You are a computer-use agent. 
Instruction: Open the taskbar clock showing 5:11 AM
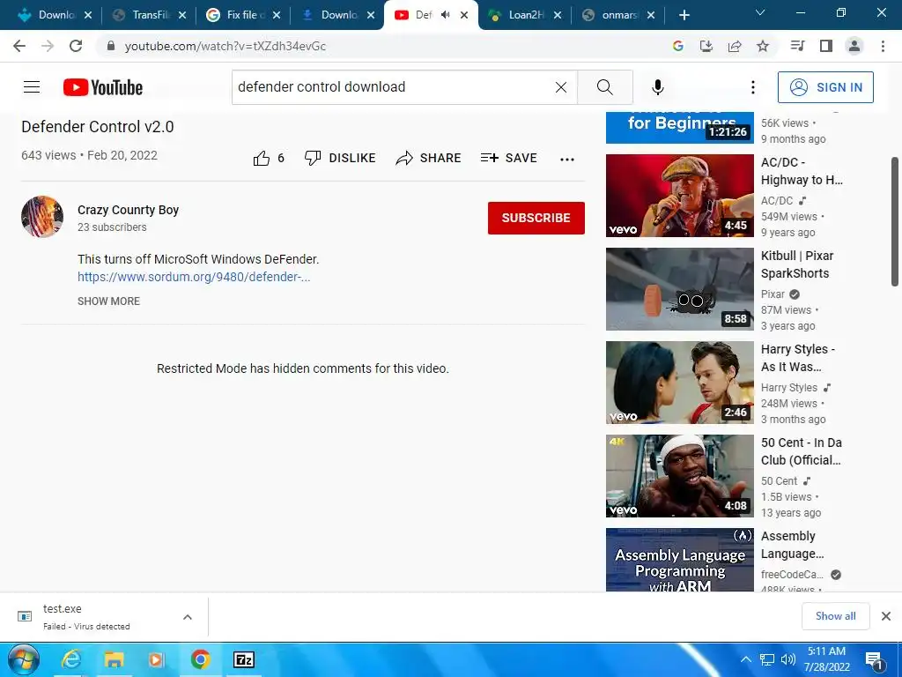click(x=826, y=659)
